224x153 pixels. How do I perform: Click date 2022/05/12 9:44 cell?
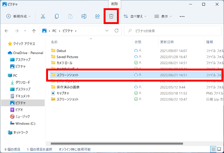(x=173, y=87)
